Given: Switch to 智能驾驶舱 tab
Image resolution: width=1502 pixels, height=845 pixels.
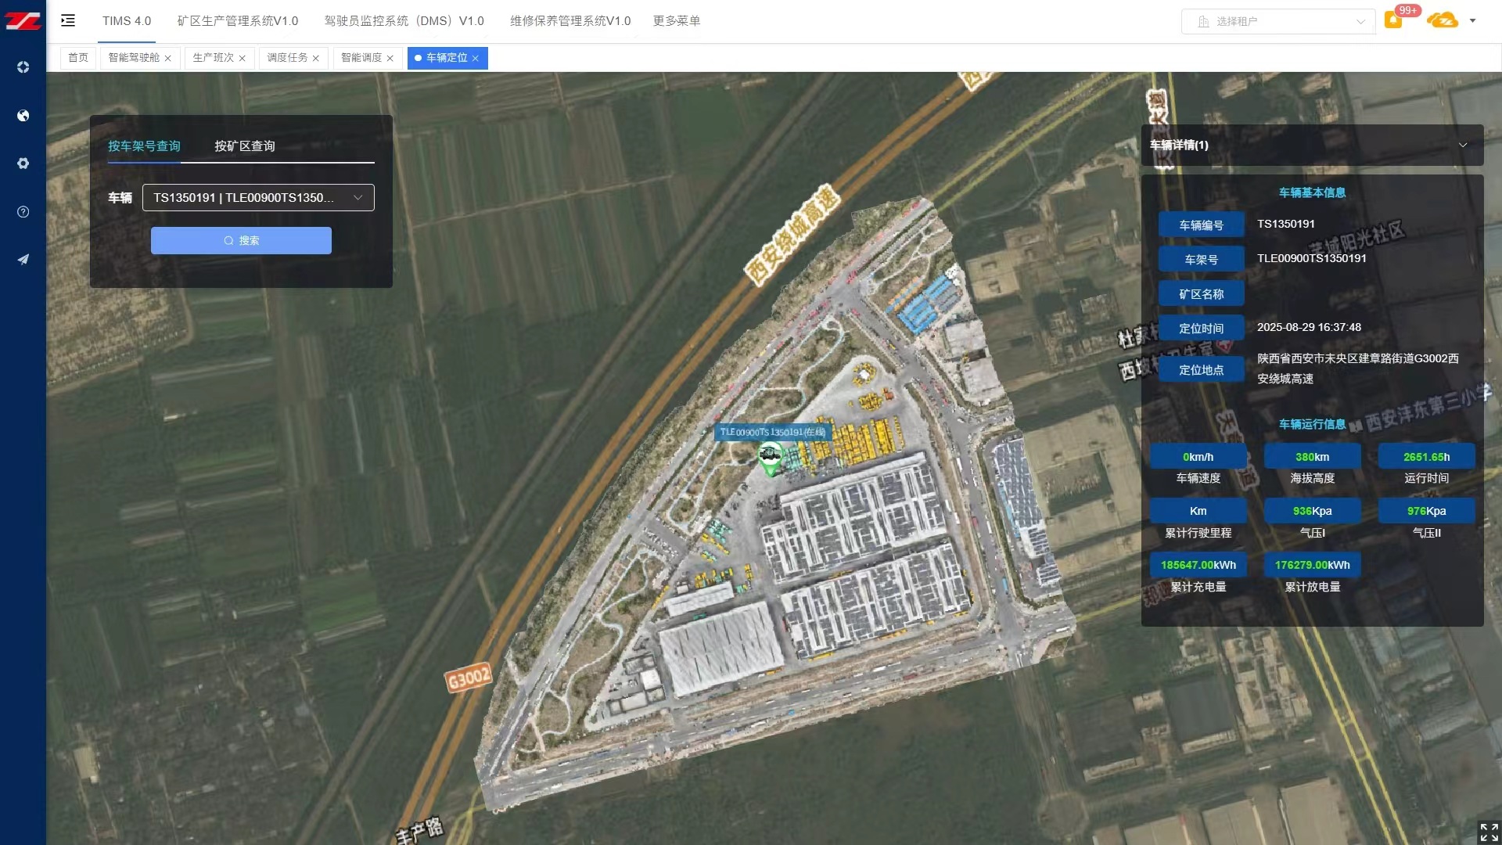Looking at the screenshot, I should [x=134, y=58].
